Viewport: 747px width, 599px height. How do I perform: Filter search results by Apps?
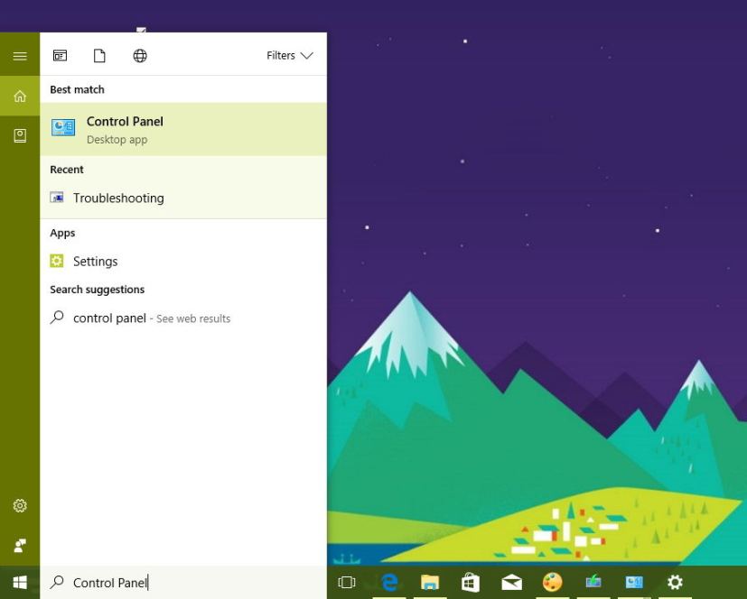[x=60, y=56]
